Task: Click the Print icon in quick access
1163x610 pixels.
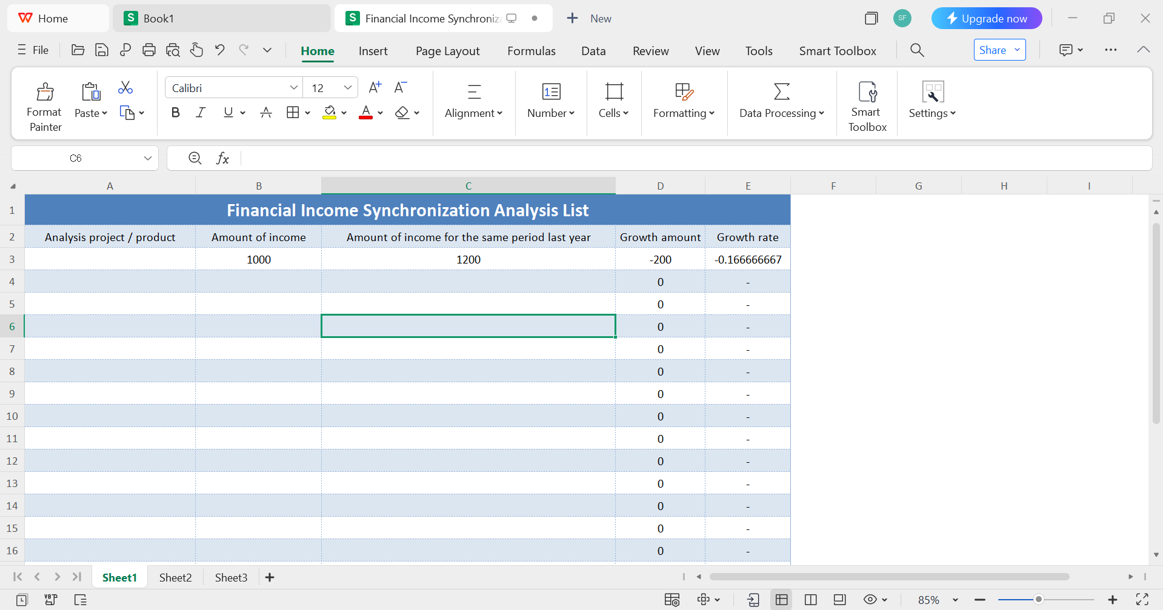Action: (x=149, y=50)
